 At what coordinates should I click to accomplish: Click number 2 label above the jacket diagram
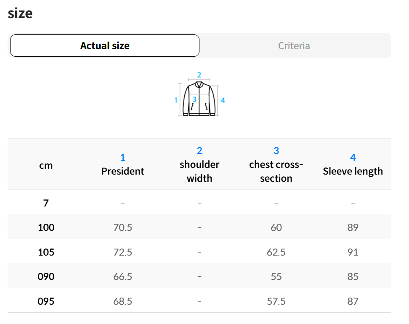[x=199, y=75]
